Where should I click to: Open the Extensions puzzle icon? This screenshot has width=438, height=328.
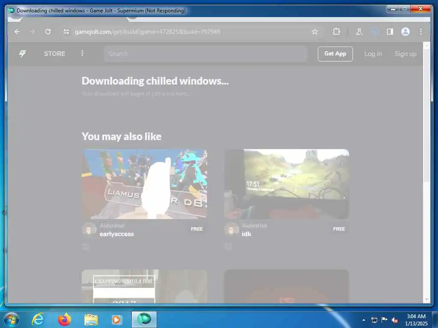tap(336, 32)
